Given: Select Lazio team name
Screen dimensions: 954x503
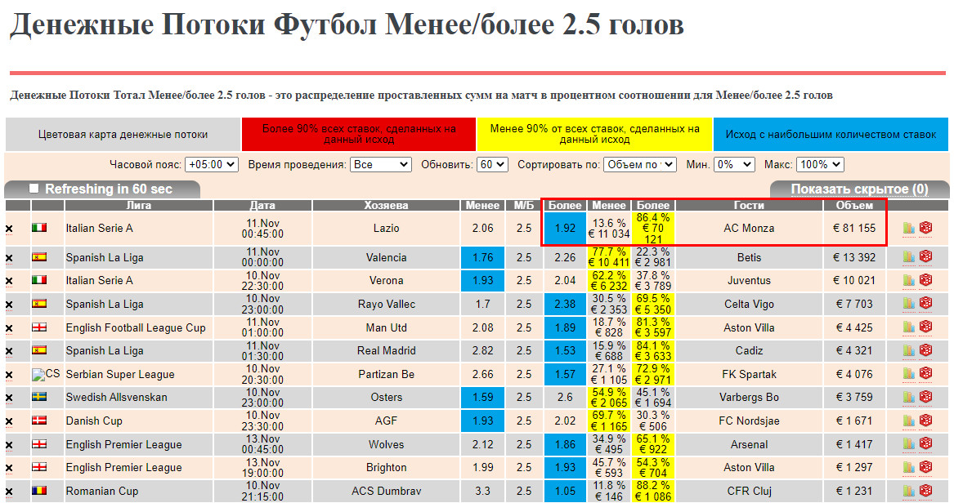Looking at the screenshot, I should point(387,229).
